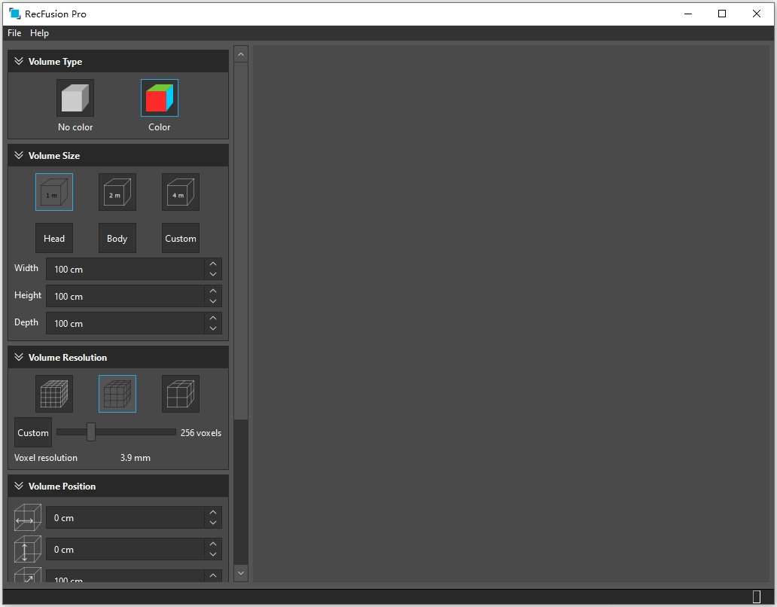Click the settings panel scrollbar thumb
This screenshot has width=777, height=607.
point(241,241)
